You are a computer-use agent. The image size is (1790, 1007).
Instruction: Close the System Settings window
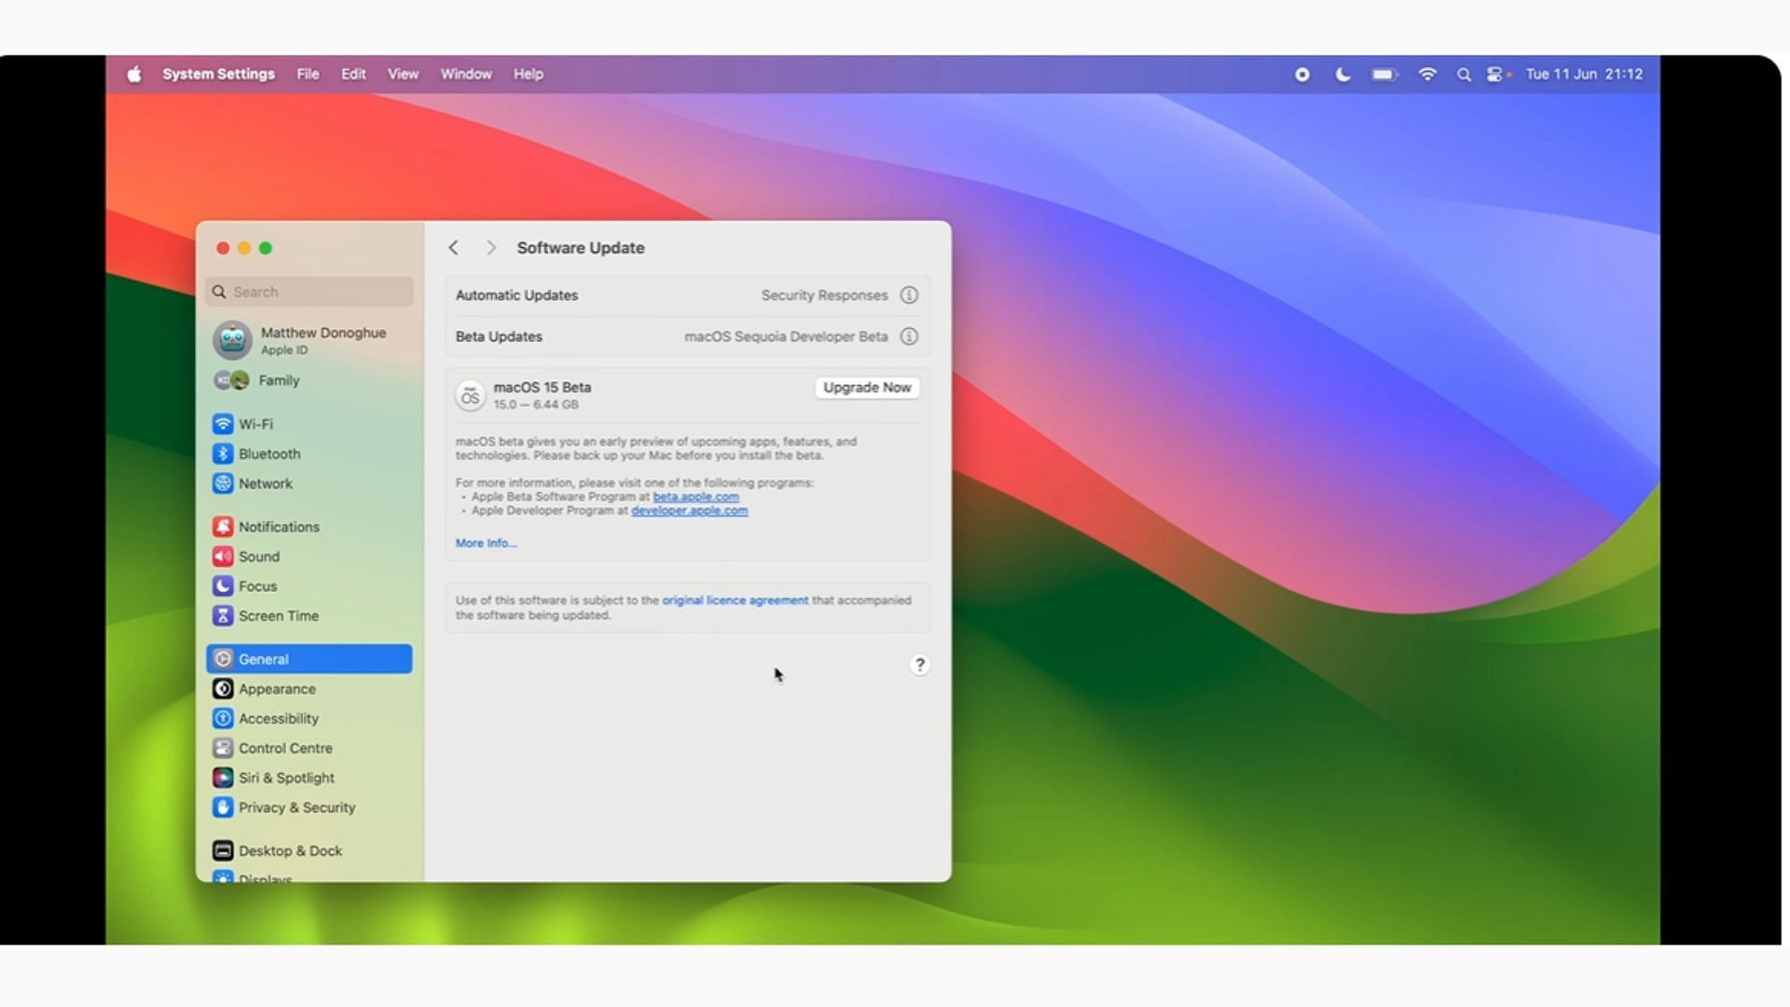223,248
